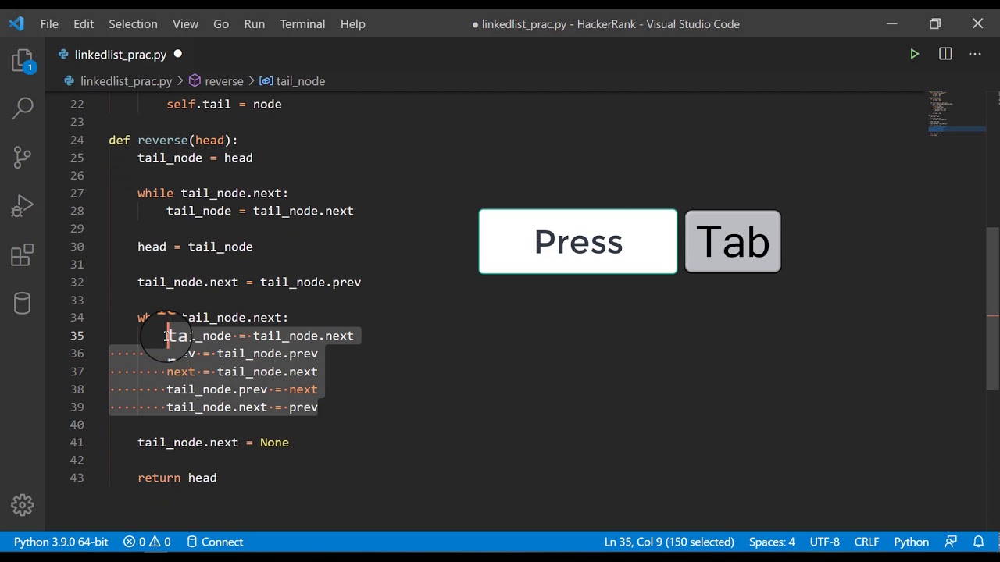Screen dimensions: 1000x562
Task: Click 'tail_node.prev = next' on line 38
Action: click(242, 389)
